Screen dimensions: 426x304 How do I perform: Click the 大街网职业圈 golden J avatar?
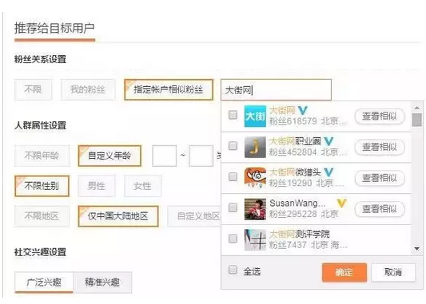coord(255,148)
